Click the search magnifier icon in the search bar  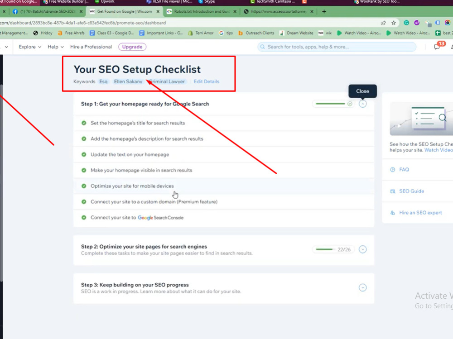coord(263,47)
